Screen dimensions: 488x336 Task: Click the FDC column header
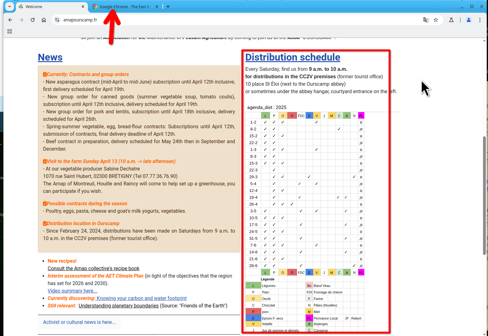point(301,116)
